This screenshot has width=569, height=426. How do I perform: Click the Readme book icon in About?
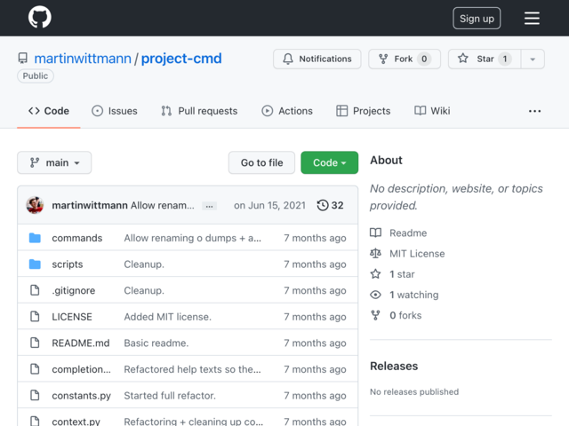point(375,233)
